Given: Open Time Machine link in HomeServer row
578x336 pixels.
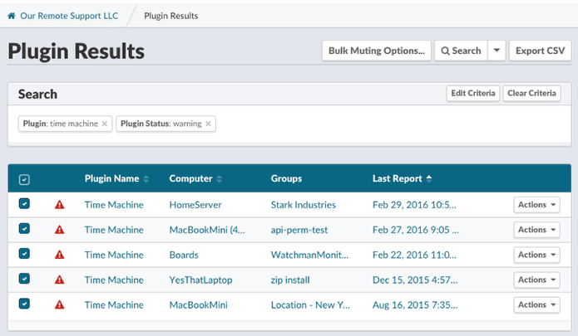Looking at the screenshot, I should point(114,205).
